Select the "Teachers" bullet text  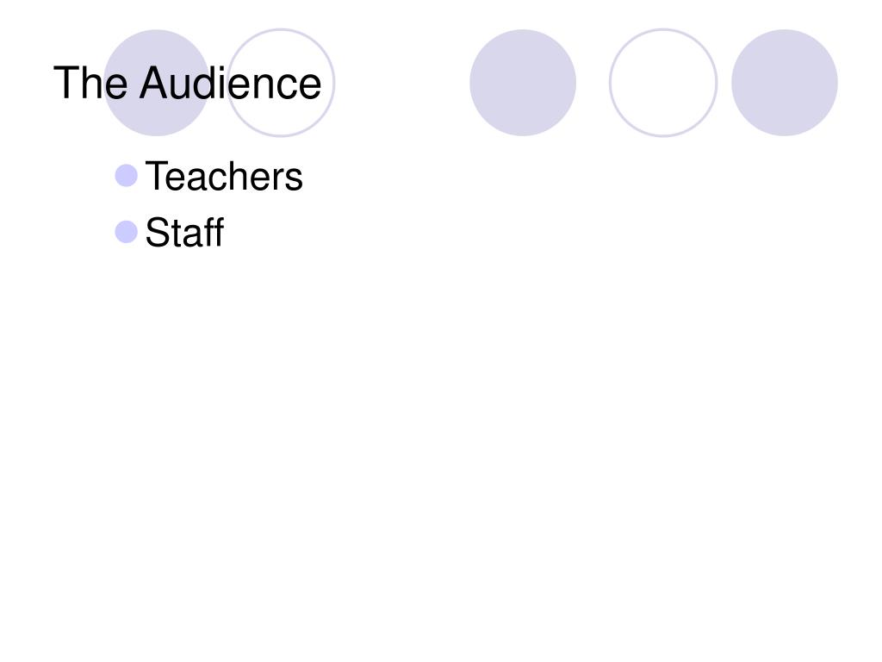tap(224, 176)
